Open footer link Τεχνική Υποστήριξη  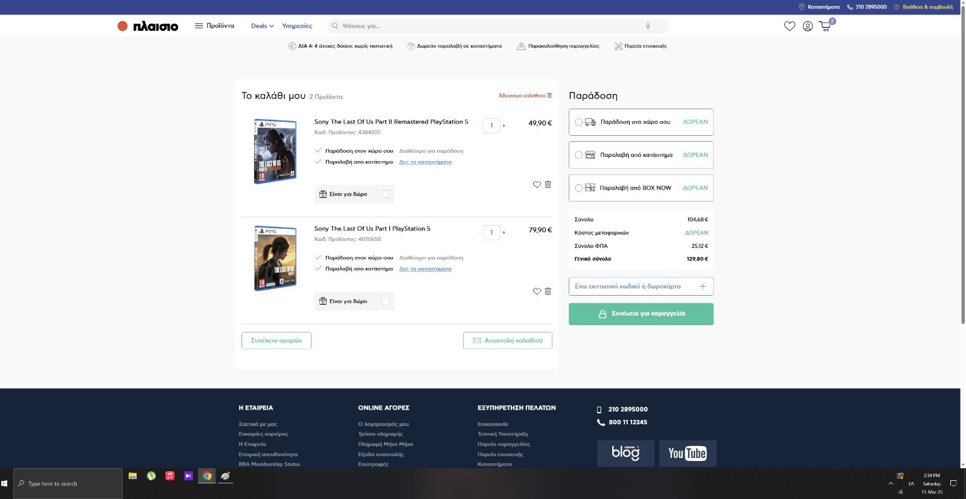point(502,434)
